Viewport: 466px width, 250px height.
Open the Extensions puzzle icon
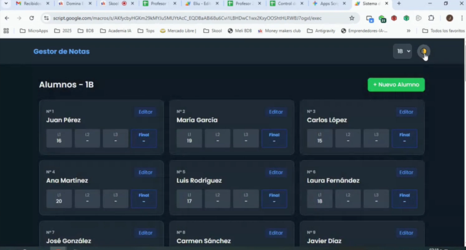point(431,18)
